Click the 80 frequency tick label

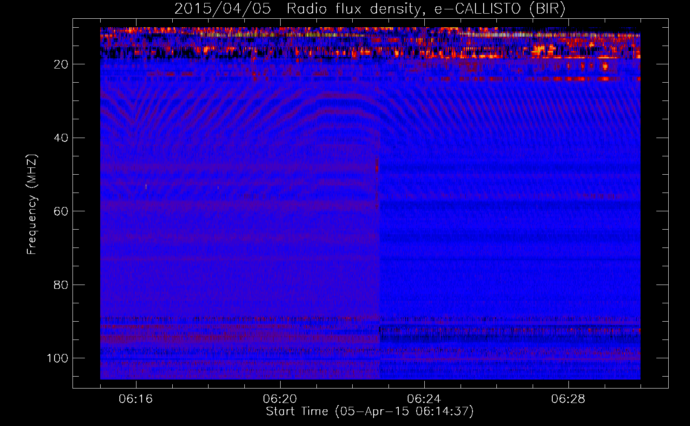pyautogui.click(x=61, y=285)
